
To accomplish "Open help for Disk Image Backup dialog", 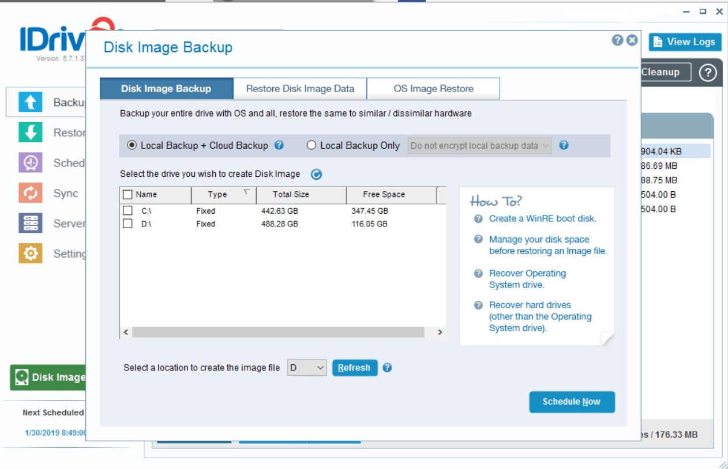I will tap(618, 40).
